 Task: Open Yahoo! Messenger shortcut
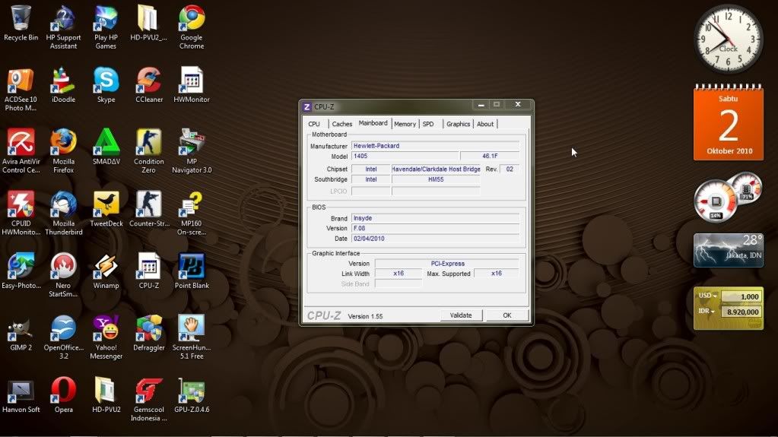tap(106, 337)
